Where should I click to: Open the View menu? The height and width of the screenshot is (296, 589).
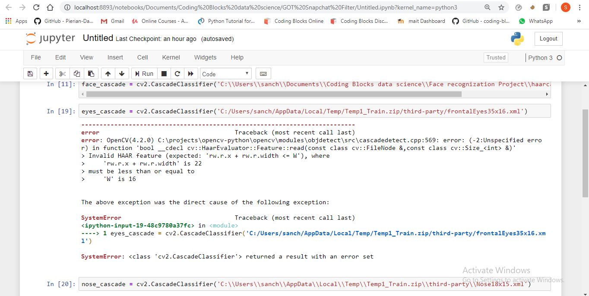[x=86, y=57]
